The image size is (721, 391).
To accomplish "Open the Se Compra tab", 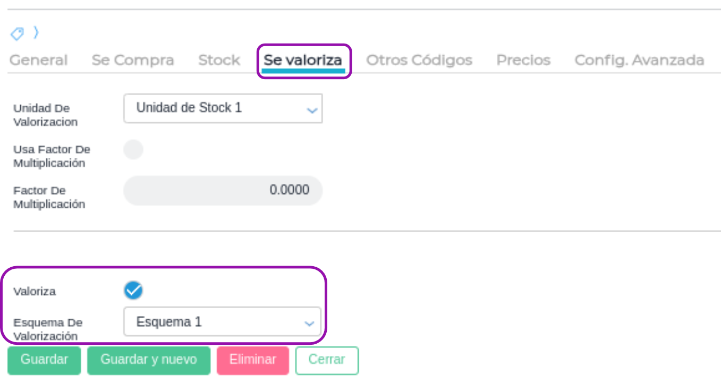I will pyautogui.click(x=133, y=61).
